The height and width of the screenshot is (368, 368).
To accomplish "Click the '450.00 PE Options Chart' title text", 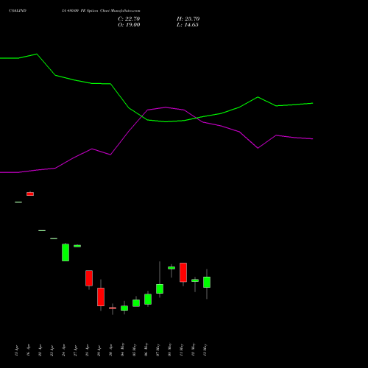I will pyautogui.click(x=100, y=11).
